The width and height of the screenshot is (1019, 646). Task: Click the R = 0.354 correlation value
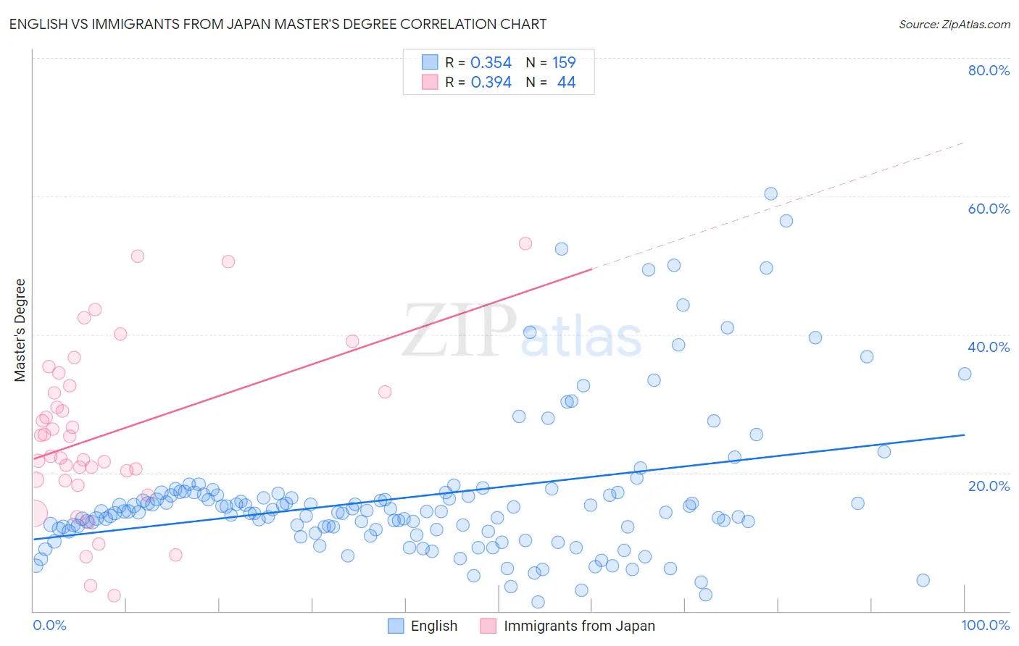click(x=478, y=62)
